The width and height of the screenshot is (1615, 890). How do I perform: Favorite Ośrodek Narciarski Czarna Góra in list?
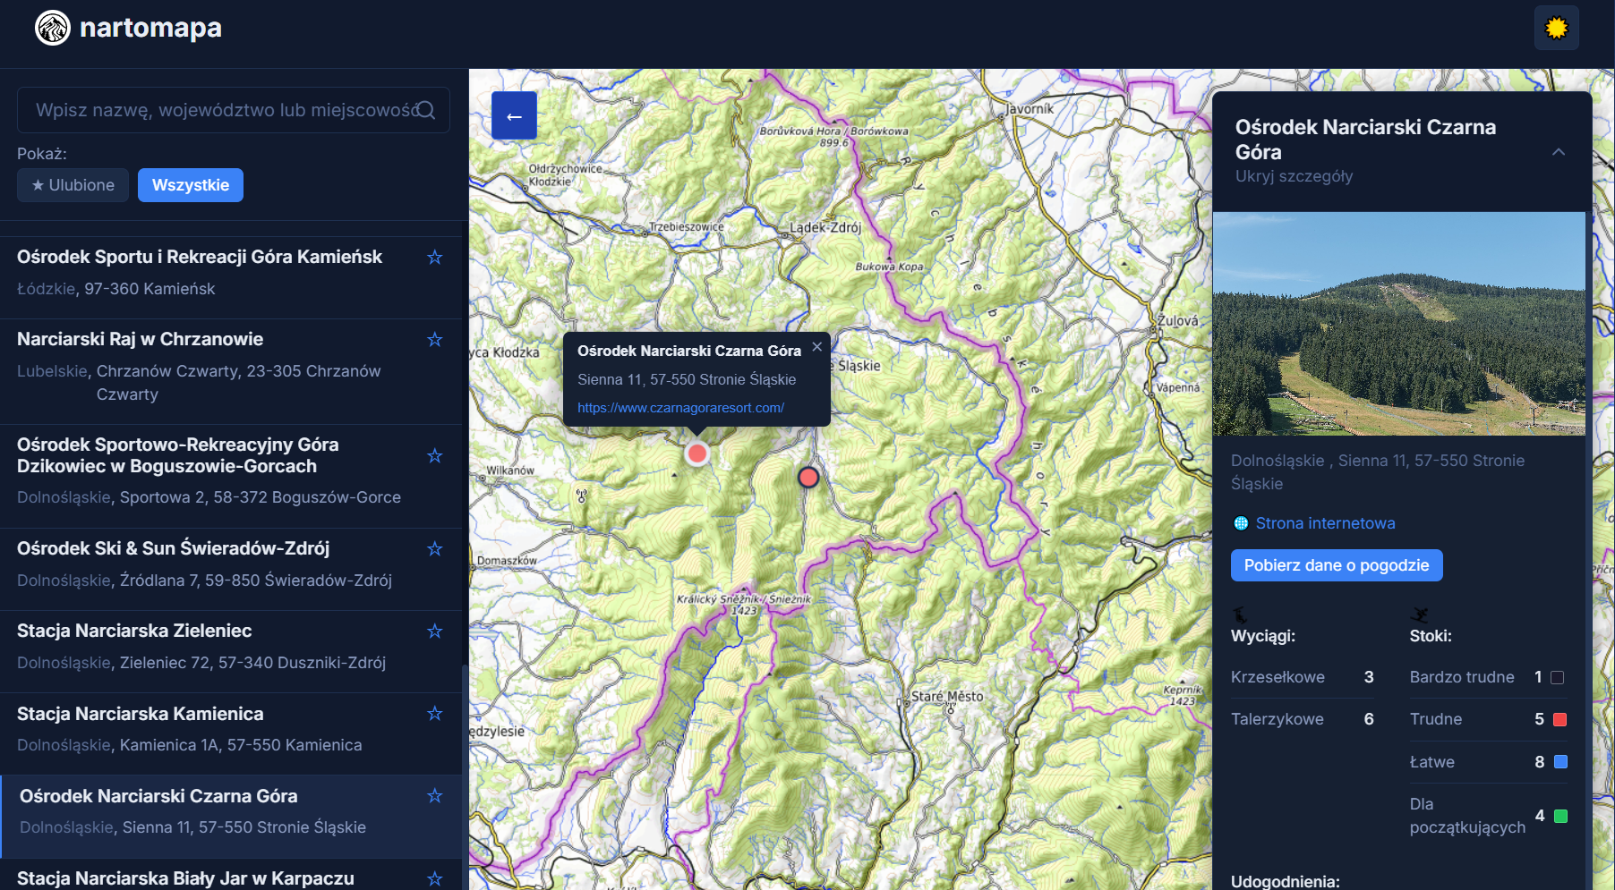(435, 796)
